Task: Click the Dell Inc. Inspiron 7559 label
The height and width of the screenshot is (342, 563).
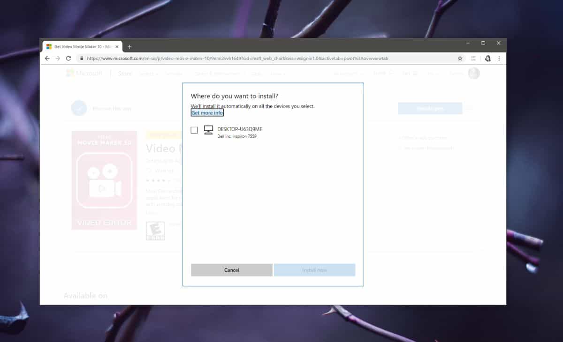Action: (x=237, y=136)
